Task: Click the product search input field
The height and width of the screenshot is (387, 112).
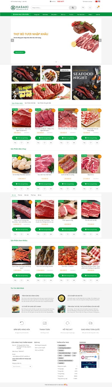Action: pyautogui.click(x=50, y=8)
